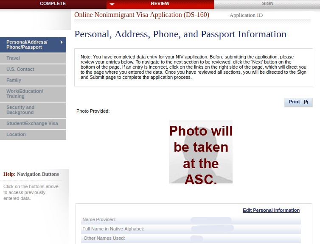320x244 pixels.
Task: Click the white arrow beside Personal/Address/Phone/Passport
Action: click(x=62, y=42)
